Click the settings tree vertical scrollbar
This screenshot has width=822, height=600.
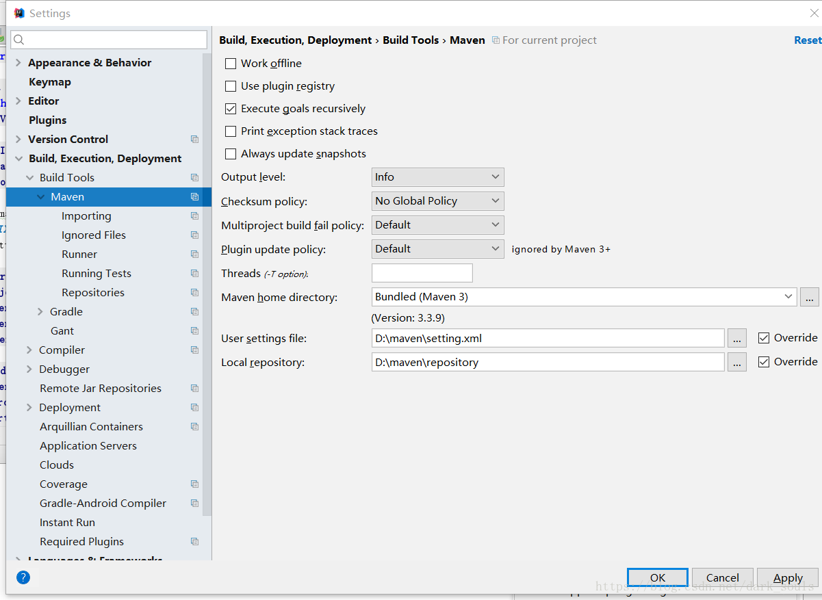pos(207,285)
